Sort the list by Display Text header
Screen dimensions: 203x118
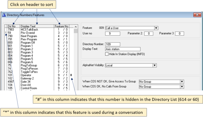point(37,26)
